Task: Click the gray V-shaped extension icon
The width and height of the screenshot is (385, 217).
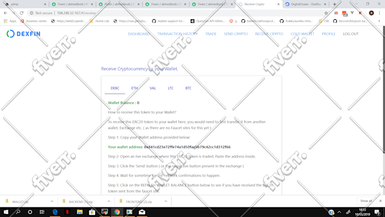Action: point(352,13)
